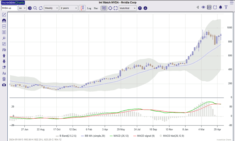235x141 pixels.
Task: Click the bell alerts icon
Action: [x=221, y=7]
